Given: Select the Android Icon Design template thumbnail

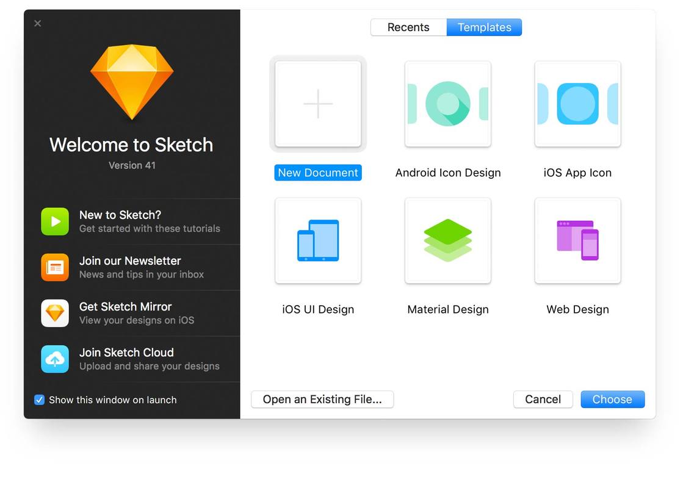Looking at the screenshot, I should (x=448, y=104).
